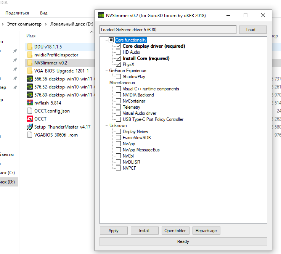
Task: Click the nvflash_5.814 archive icon
Action: tap(30, 103)
